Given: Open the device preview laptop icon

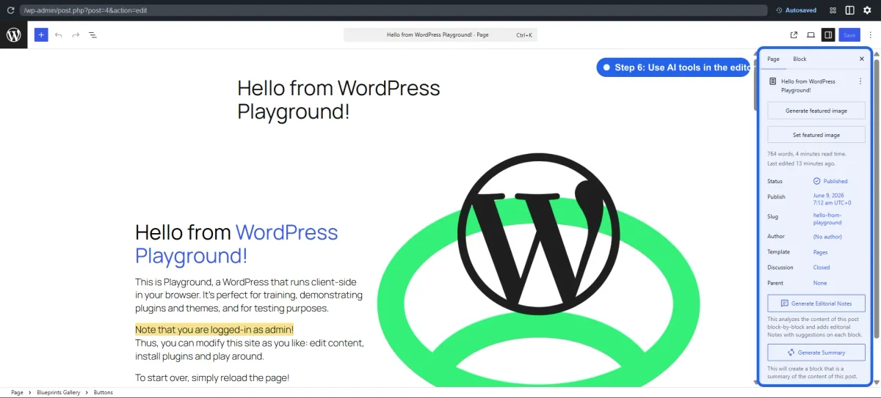Looking at the screenshot, I should point(811,34).
